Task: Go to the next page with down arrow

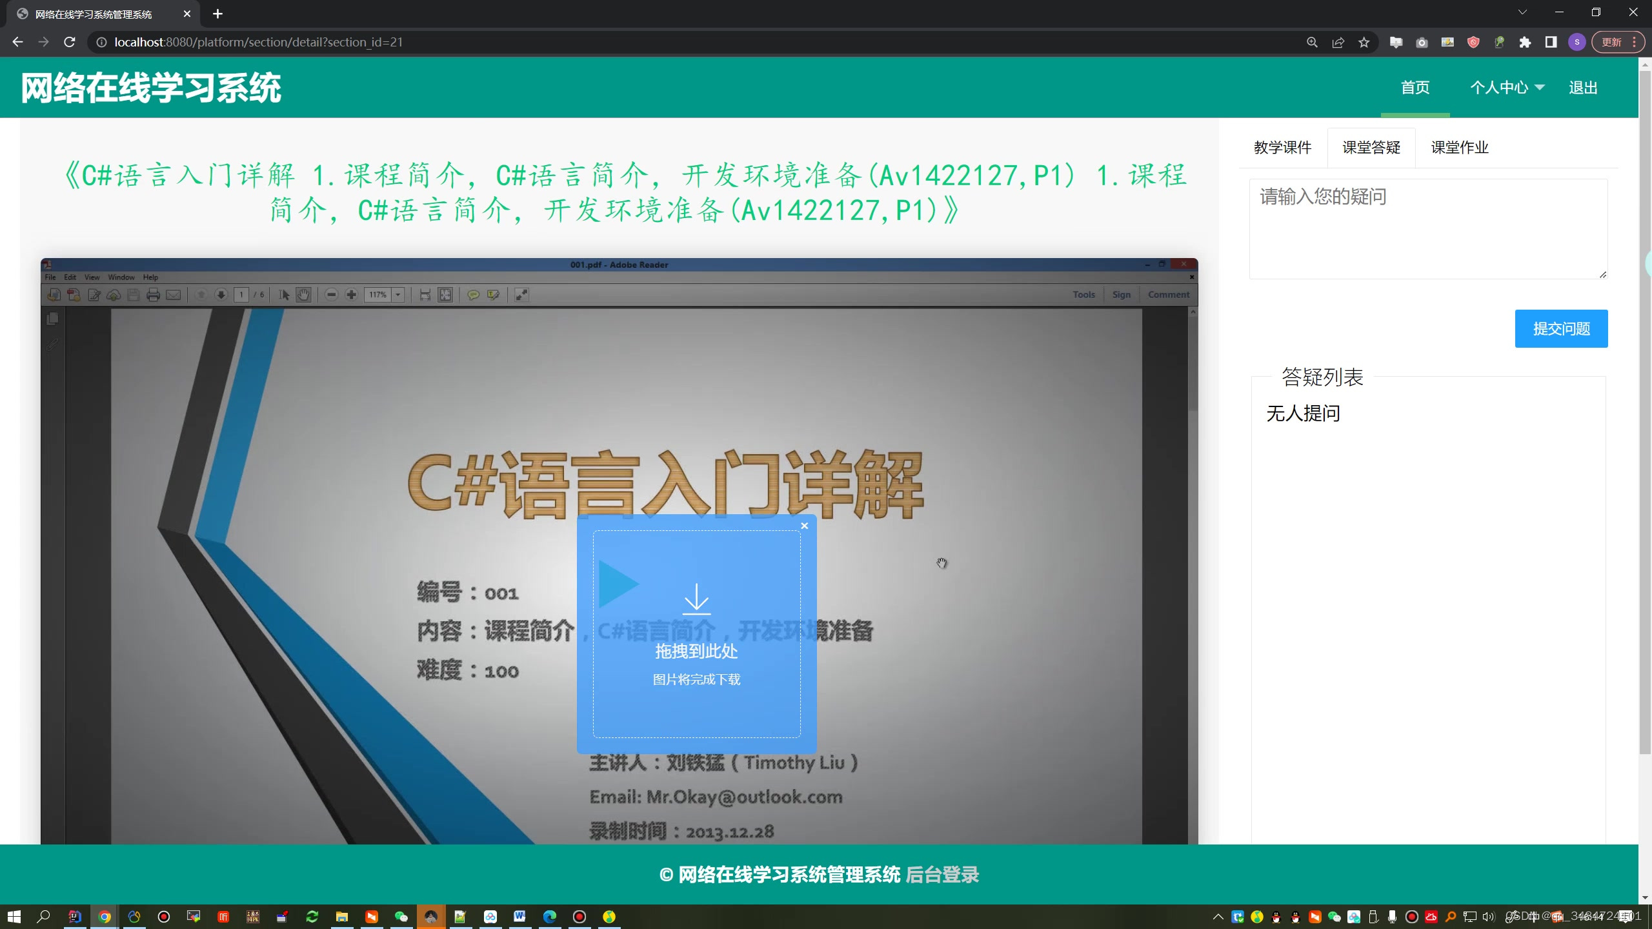Action: (221, 295)
